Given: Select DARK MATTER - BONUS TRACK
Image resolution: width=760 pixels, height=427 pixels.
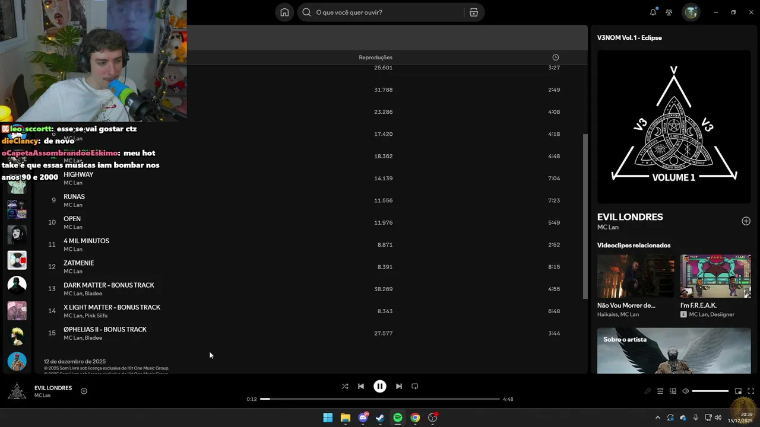Looking at the screenshot, I should tap(309, 289).
